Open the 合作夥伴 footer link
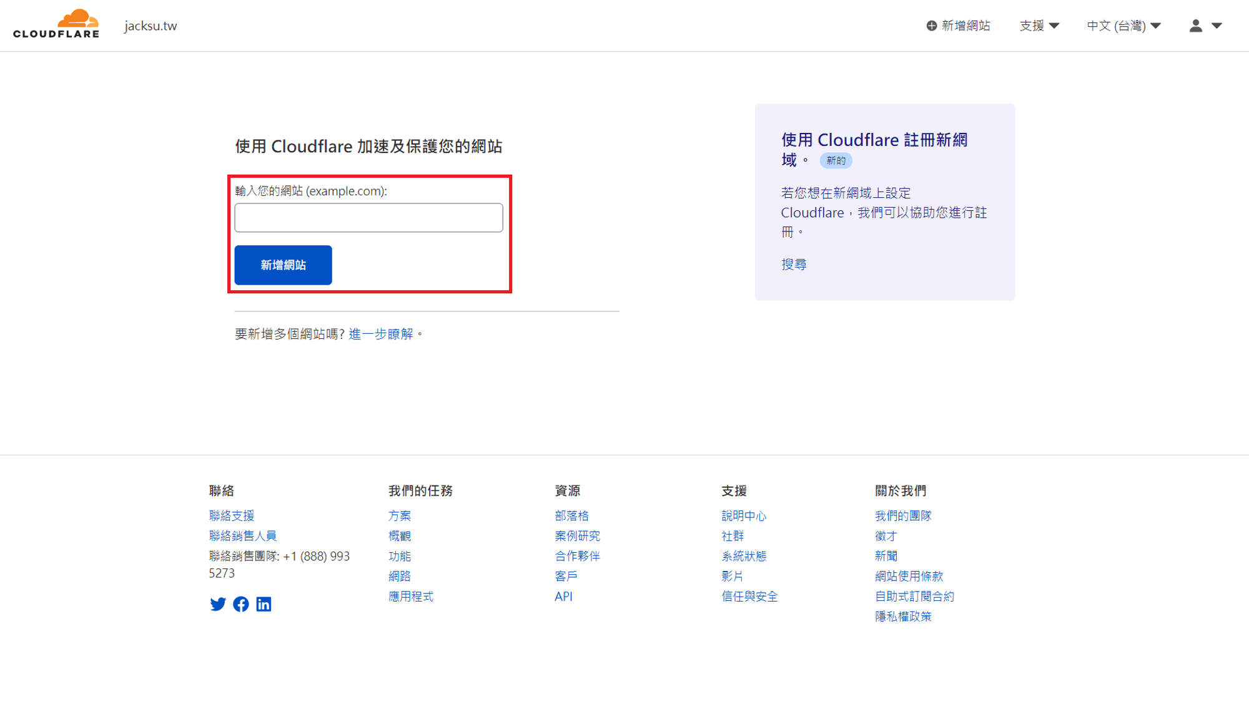The height and width of the screenshot is (702, 1249). click(578, 556)
